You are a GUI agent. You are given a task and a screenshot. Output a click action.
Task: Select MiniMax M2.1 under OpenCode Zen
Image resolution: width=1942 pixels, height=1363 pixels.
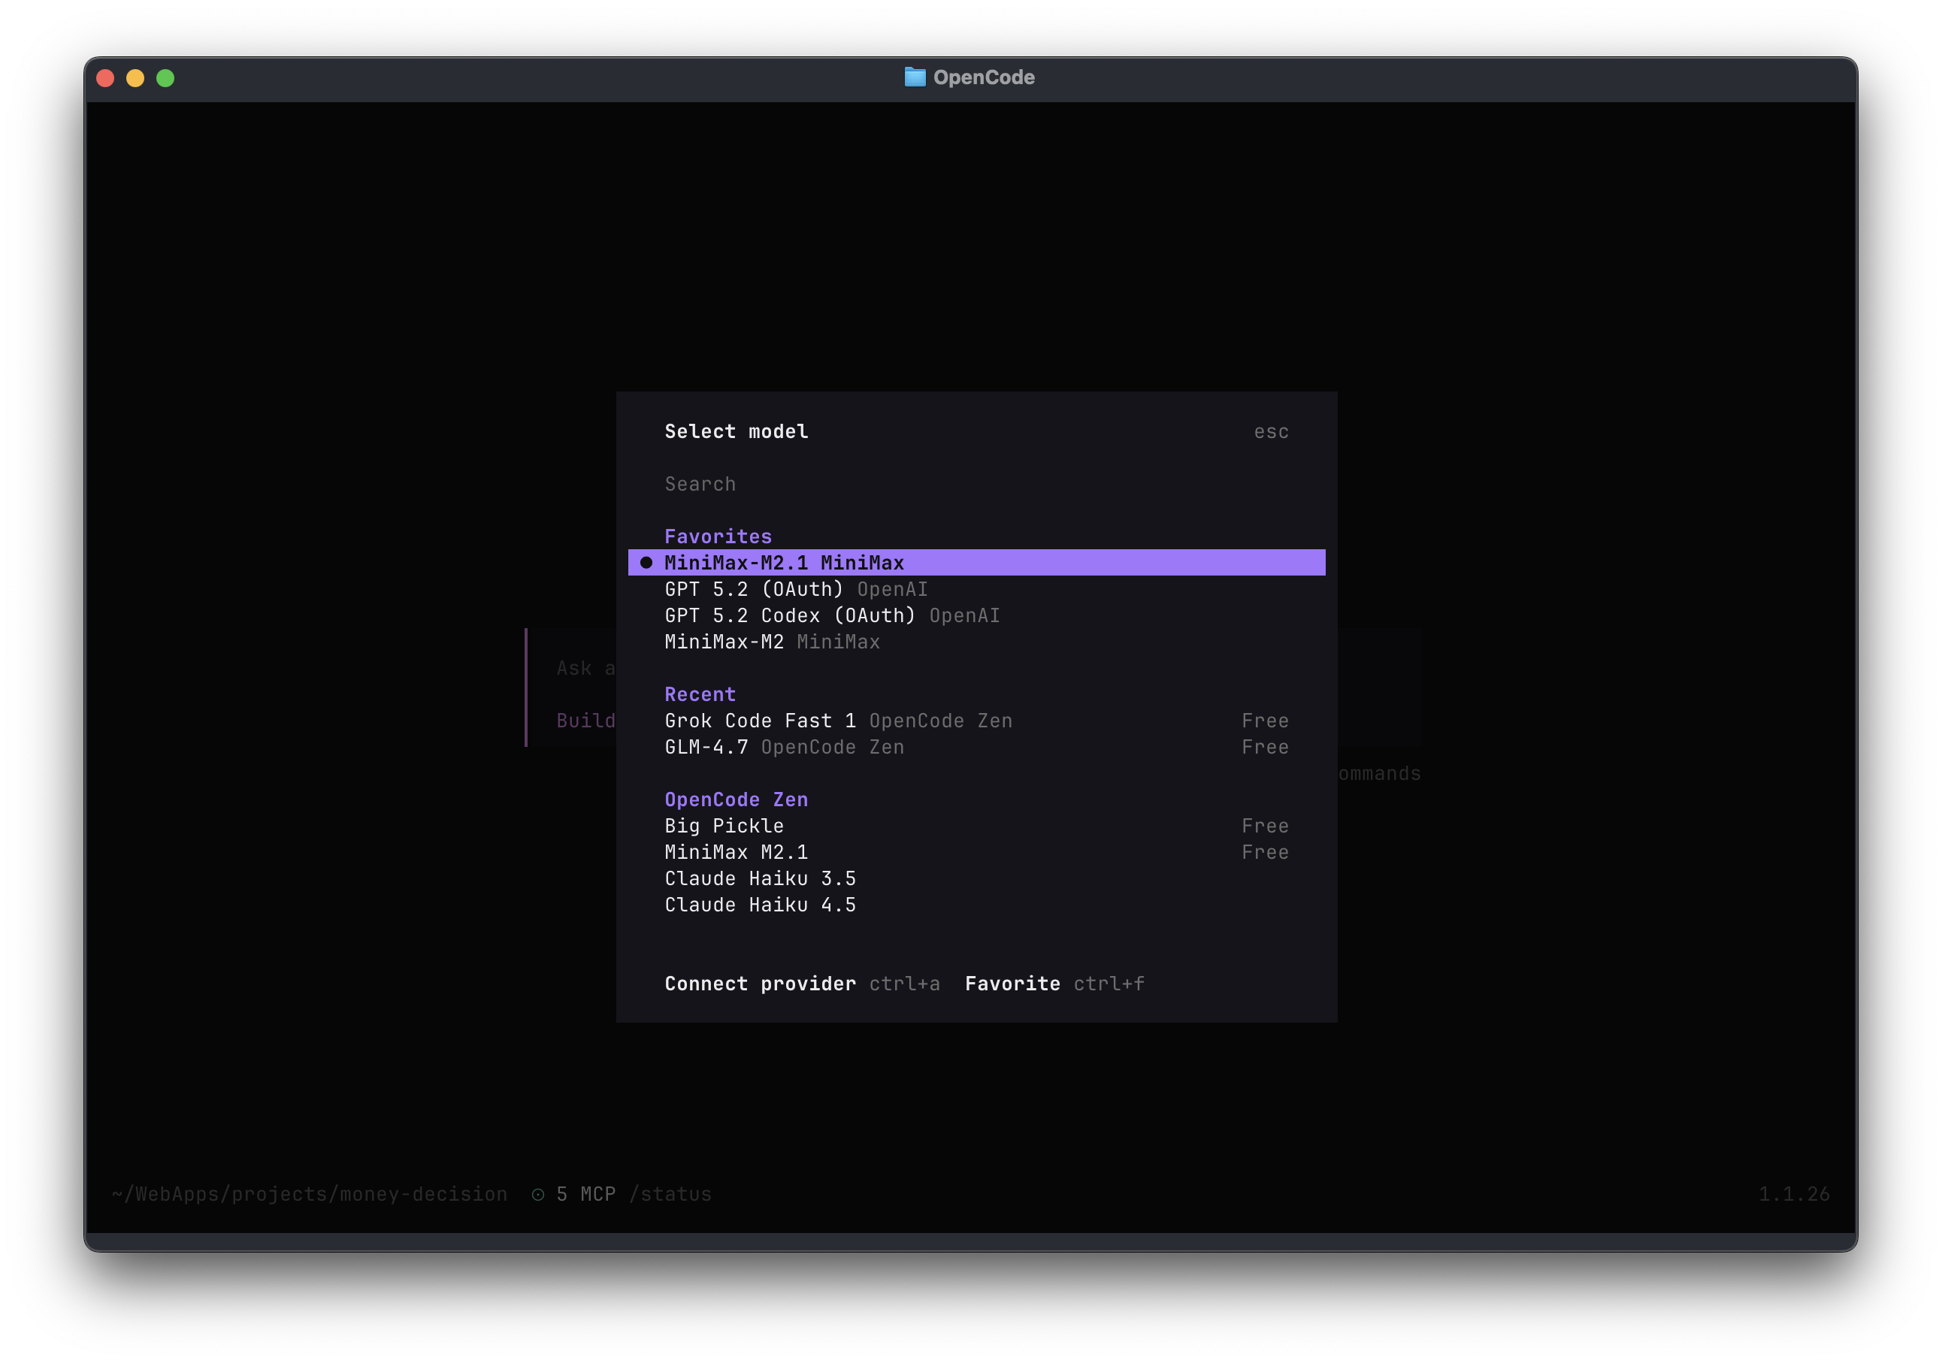pyautogui.click(x=976, y=851)
